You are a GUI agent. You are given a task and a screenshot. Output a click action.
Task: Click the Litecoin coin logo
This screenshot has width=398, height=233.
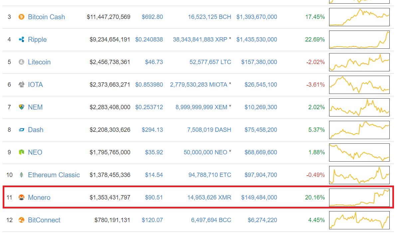(x=22, y=62)
